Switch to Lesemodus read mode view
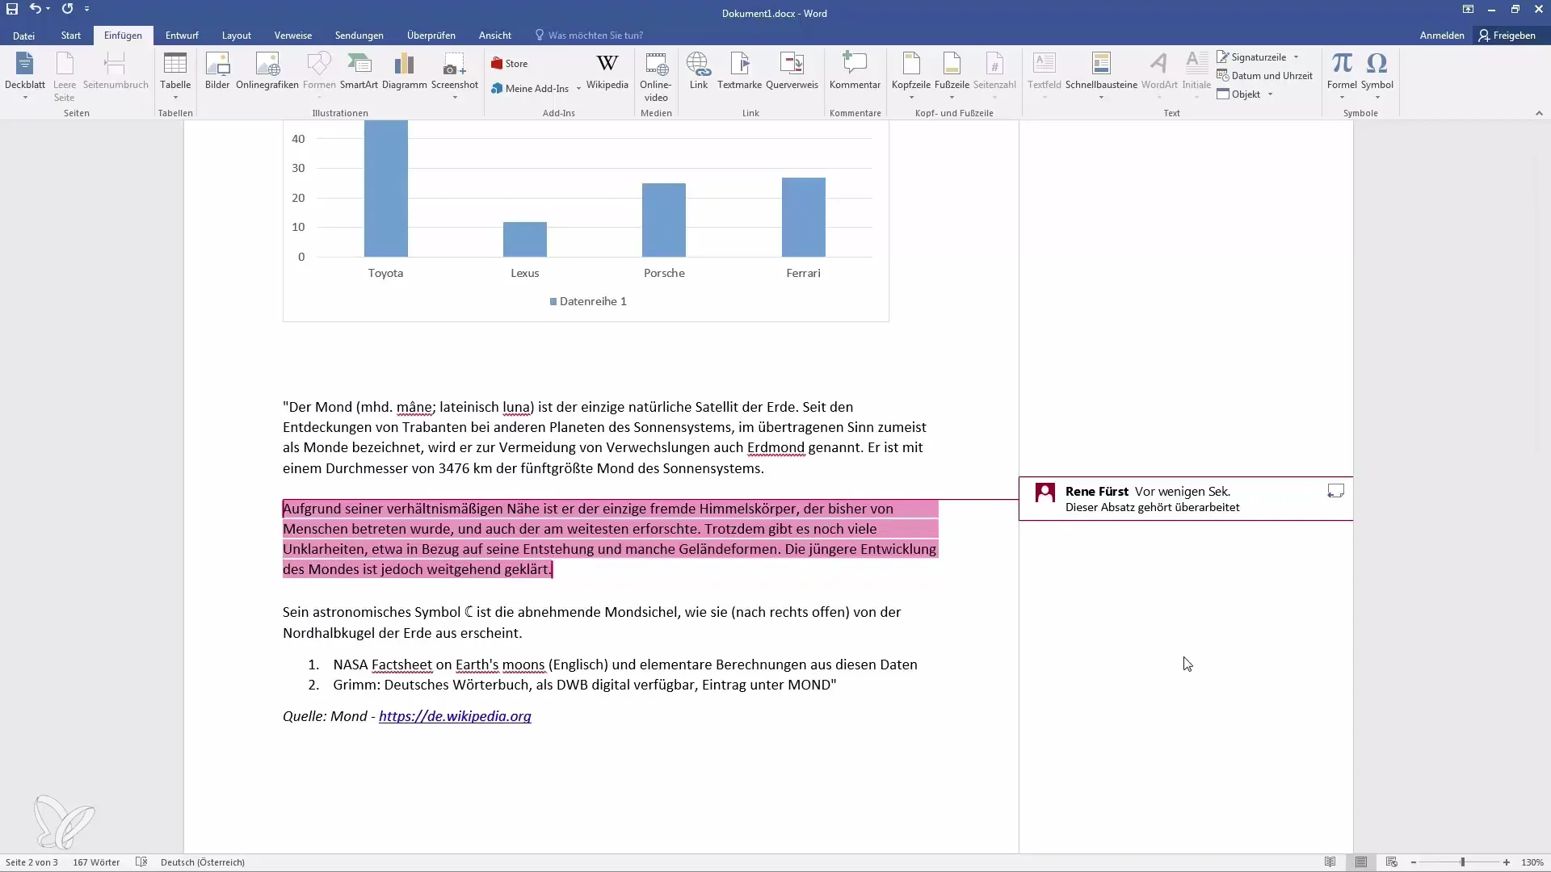The image size is (1551, 872). pos(1330,862)
